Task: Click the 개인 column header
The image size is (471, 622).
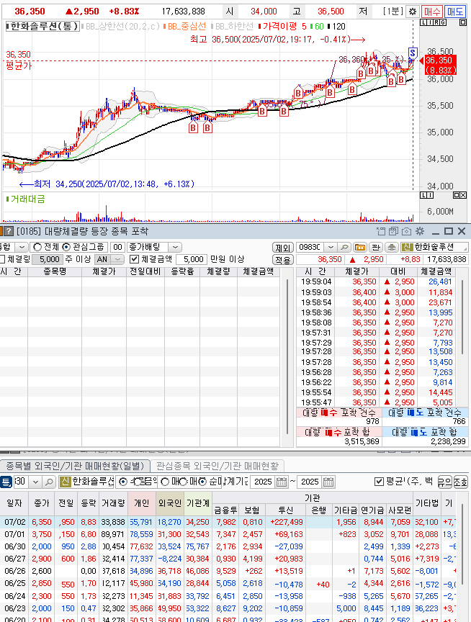Action: [x=142, y=503]
